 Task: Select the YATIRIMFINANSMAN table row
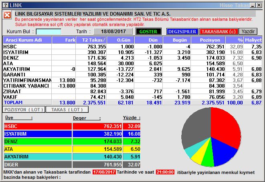tap(132, 80)
